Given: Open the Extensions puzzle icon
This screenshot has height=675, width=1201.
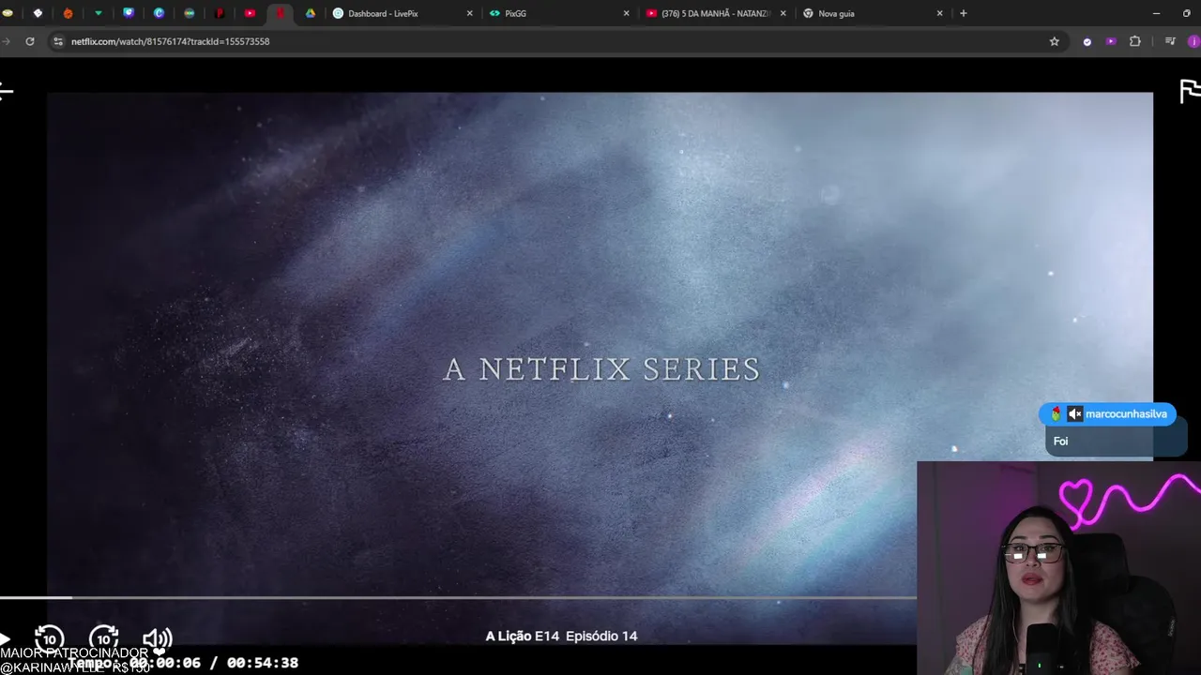Looking at the screenshot, I should click(x=1134, y=41).
